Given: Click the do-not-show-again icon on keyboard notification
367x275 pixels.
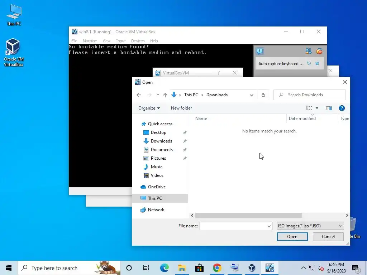Looking at the screenshot, I should (x=309, y=63).
